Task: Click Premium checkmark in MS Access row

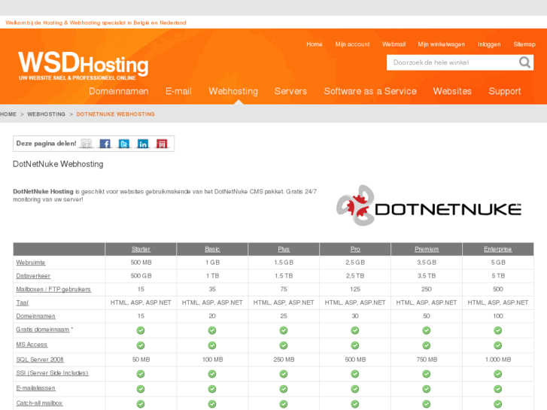Action: coord(427,345)
